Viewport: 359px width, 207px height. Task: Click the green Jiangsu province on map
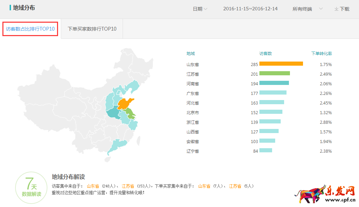pos(131,112)
